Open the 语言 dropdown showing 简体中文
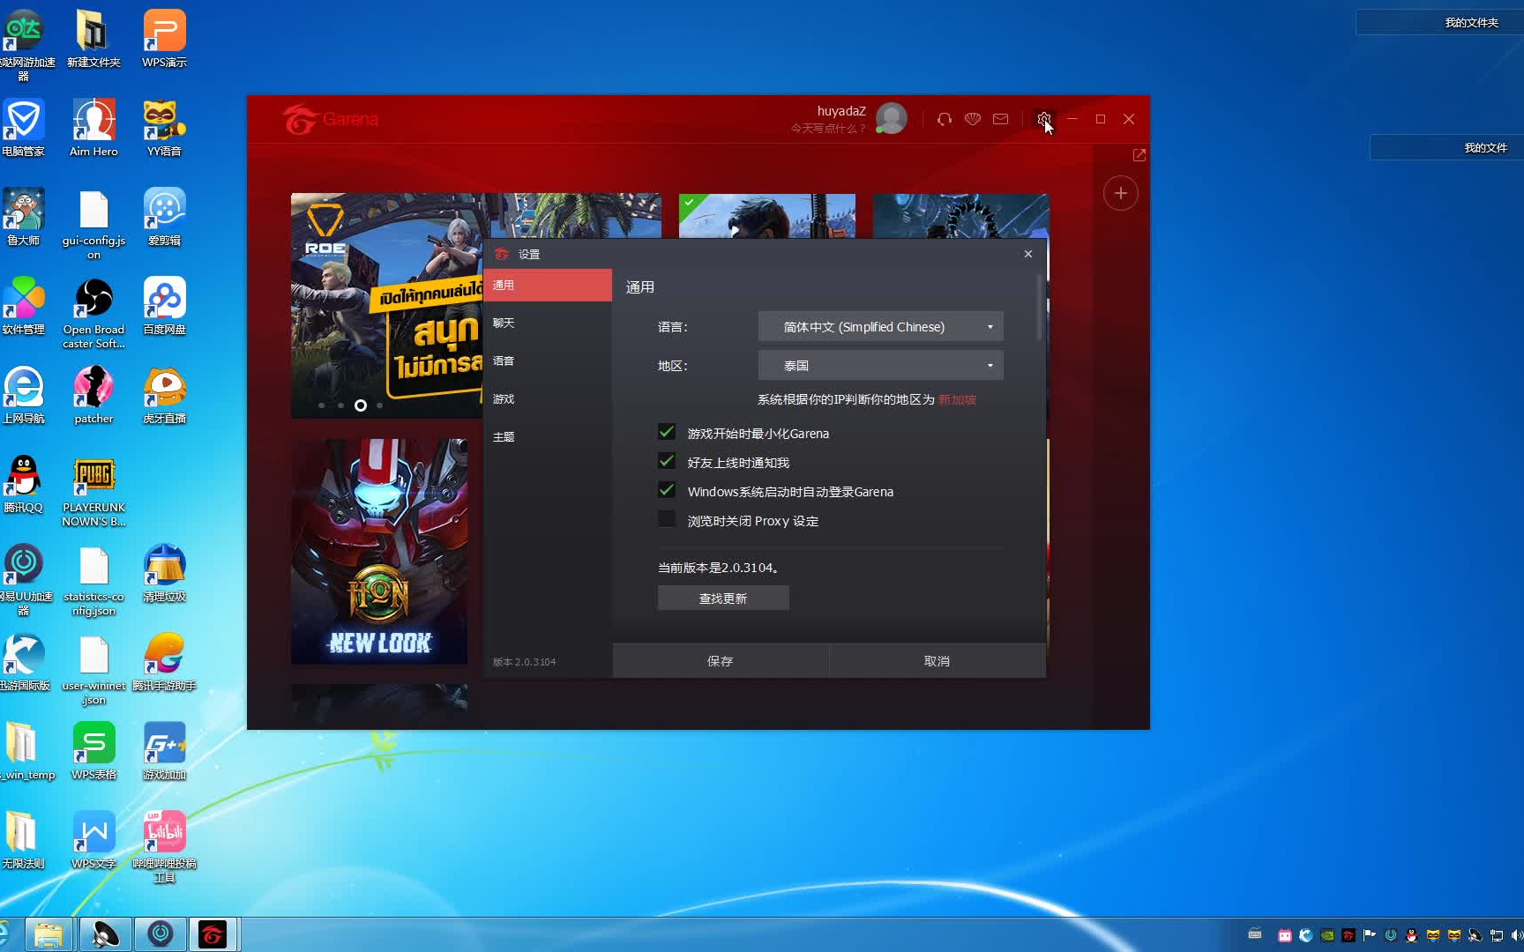The image size is (1524, 952). [x=881, y=327]
